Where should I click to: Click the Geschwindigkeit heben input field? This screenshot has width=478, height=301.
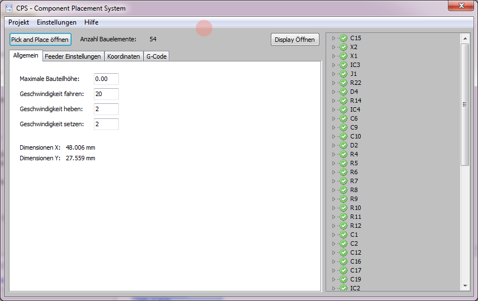point(106,109)
